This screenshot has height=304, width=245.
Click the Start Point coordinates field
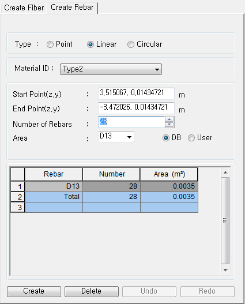point(136,93)
